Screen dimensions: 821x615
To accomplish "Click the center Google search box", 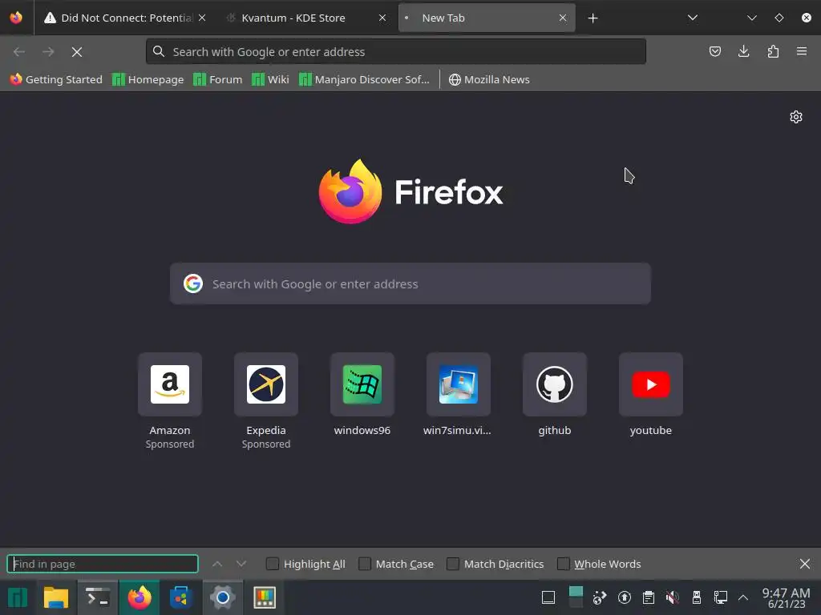I will coord(410,283).
